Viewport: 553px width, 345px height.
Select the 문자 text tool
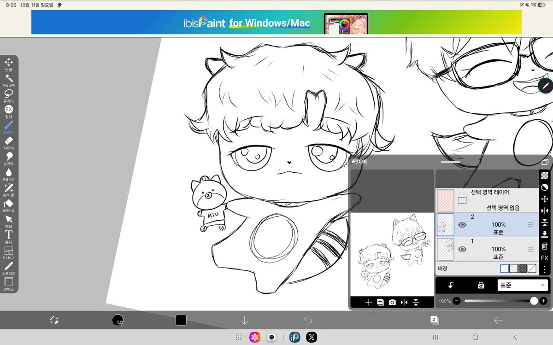(x=9, y=237)
